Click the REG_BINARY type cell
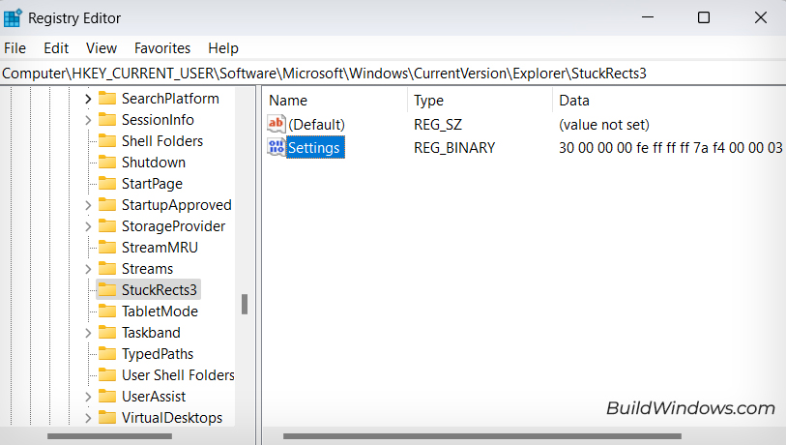786x445 pixels. [454, 147]
